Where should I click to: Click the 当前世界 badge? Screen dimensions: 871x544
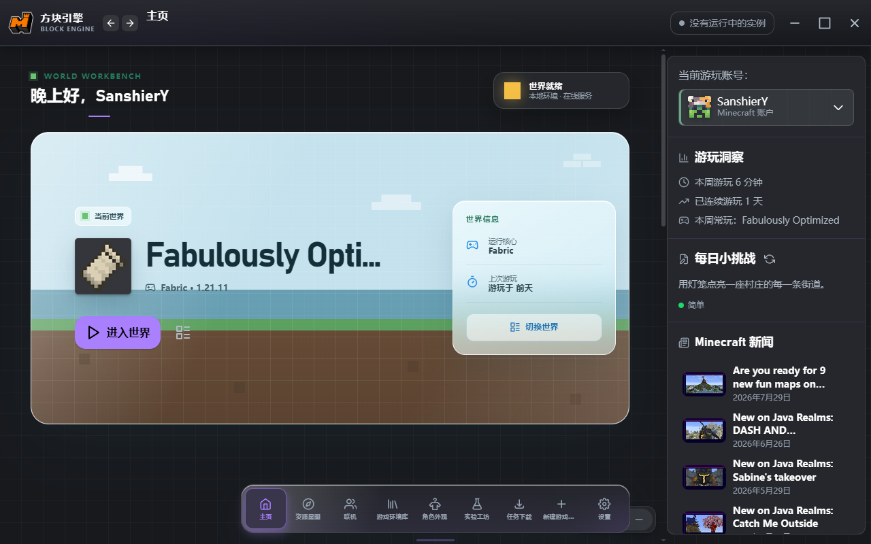103,216
